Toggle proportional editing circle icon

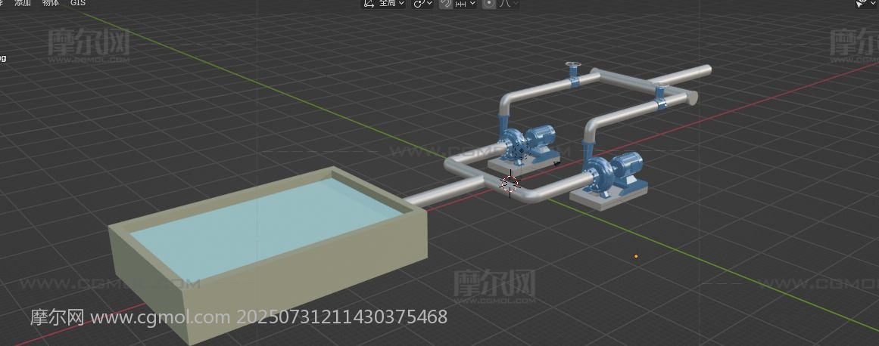(489, 3)
